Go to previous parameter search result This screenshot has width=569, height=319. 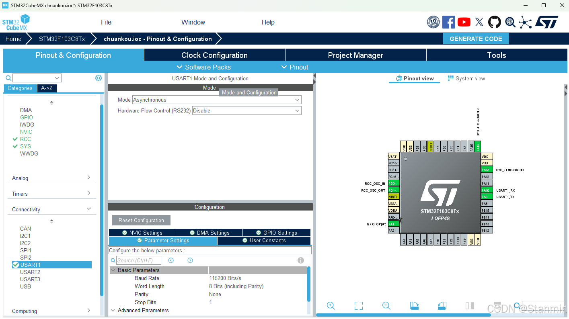pyautogui.click(x=171, y=260)
